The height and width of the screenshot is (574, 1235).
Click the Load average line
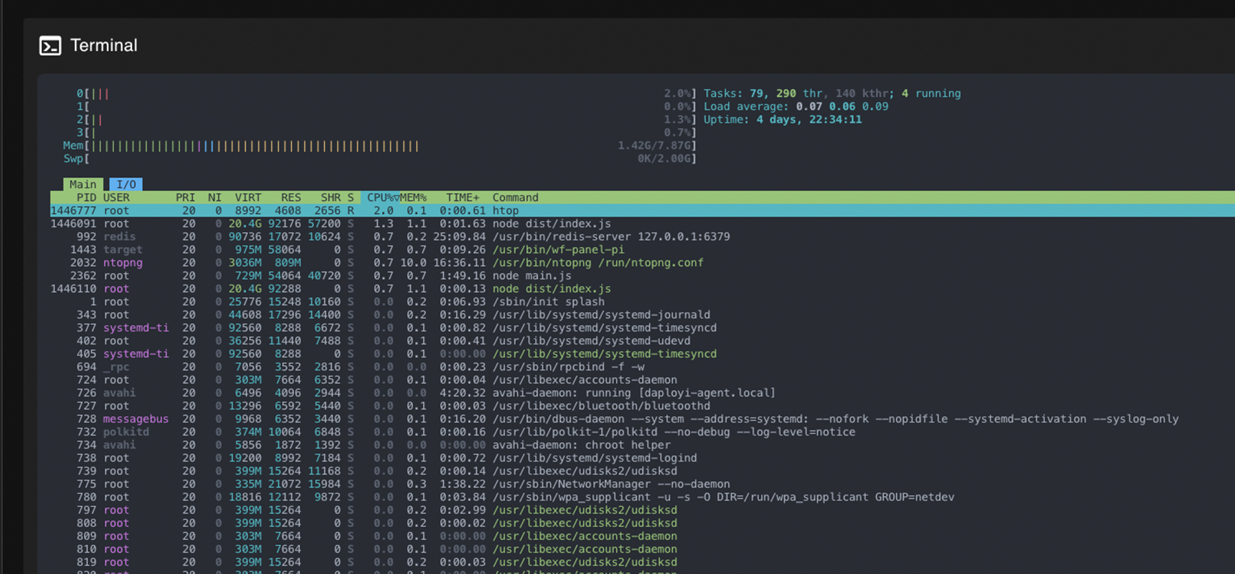(796, 107)
